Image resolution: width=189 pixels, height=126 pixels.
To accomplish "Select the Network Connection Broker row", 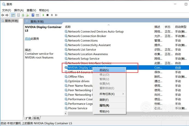I will (x=126, y=36).
